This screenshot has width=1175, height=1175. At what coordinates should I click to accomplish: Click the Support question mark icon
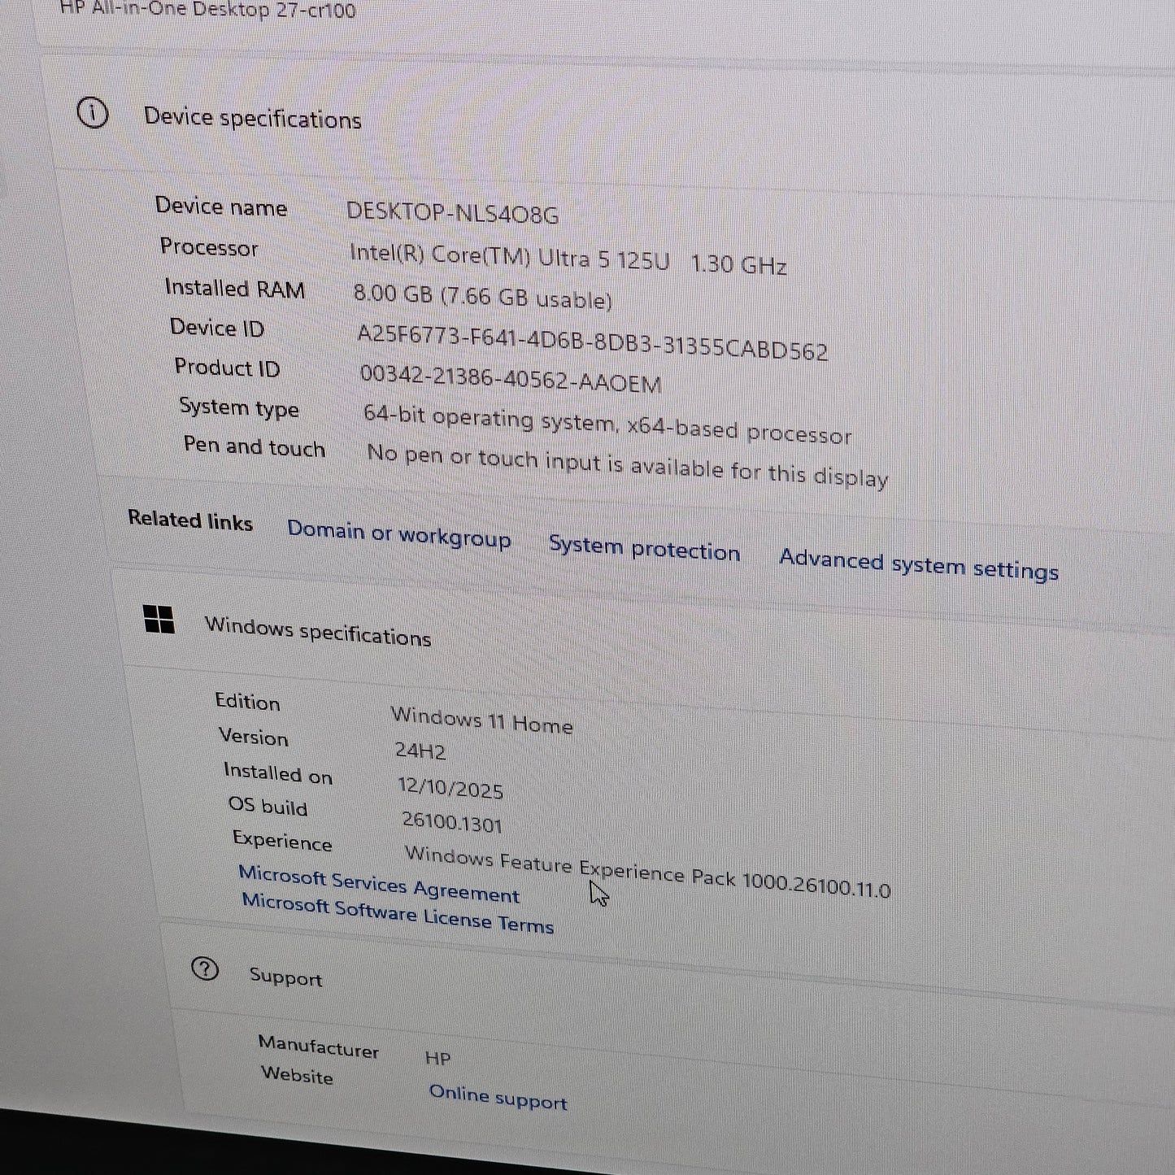206,969
